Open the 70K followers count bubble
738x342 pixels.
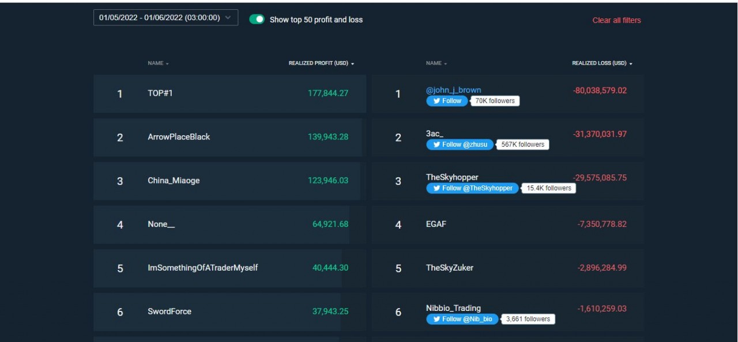(495, 101)
